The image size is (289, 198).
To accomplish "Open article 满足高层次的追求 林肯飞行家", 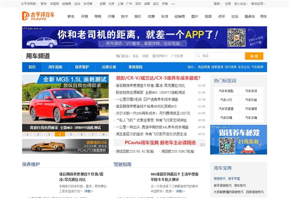I will click(x=151, y=134).
